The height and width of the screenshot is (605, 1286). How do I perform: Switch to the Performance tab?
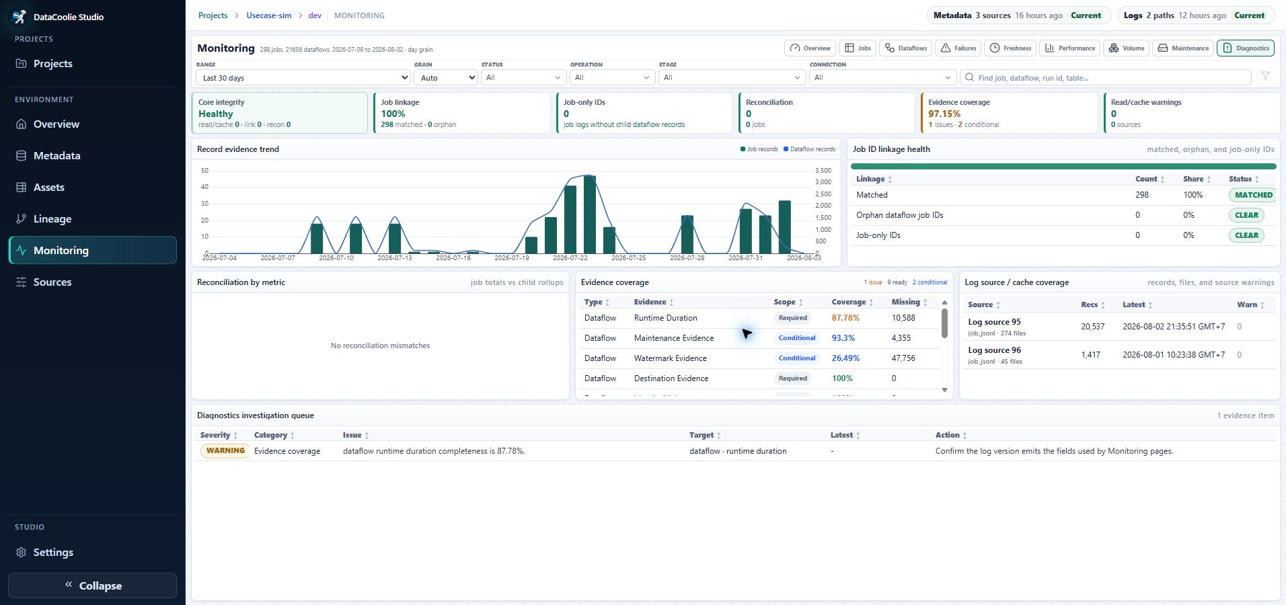1069,48
